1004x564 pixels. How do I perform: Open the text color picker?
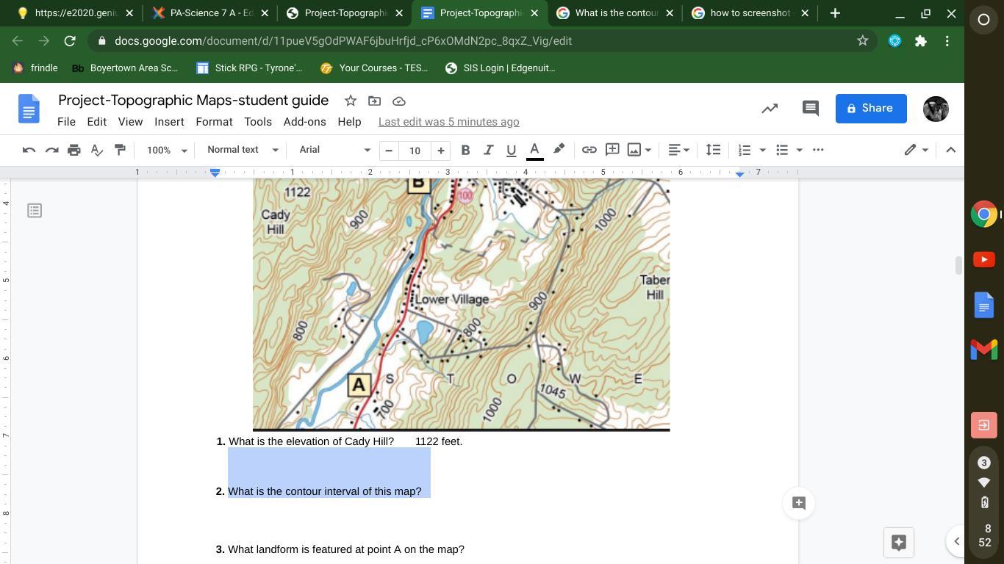(x=535, y=150)
